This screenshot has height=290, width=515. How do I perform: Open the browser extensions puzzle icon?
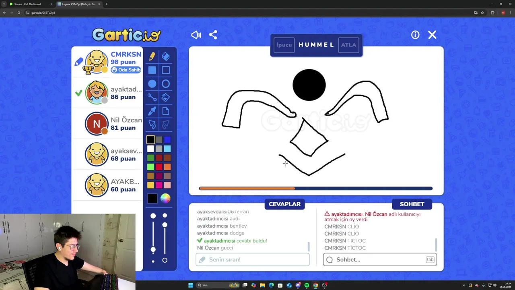click(492, 12)
